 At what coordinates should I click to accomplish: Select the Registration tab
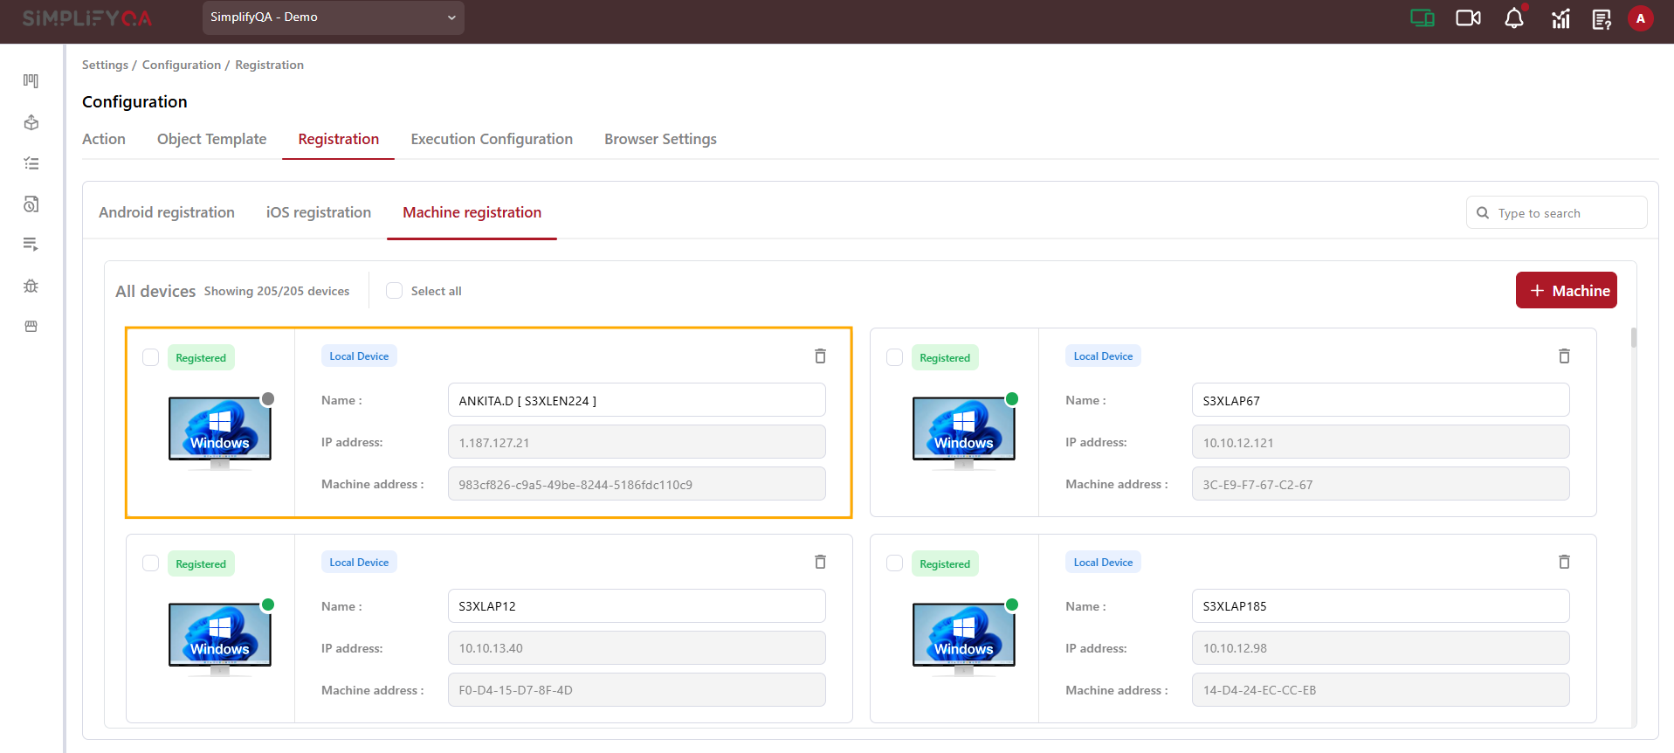click(339, 139)
